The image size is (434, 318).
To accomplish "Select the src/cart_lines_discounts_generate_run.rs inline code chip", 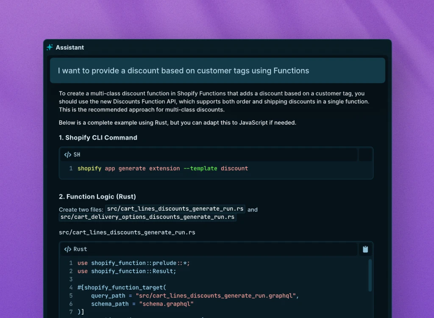I will (x=175, y=209).
